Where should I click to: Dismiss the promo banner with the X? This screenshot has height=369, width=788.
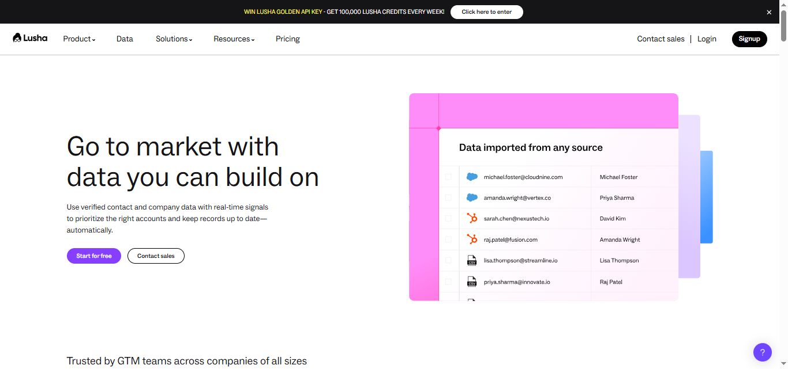pyautogui.click(x=769, y=12)
